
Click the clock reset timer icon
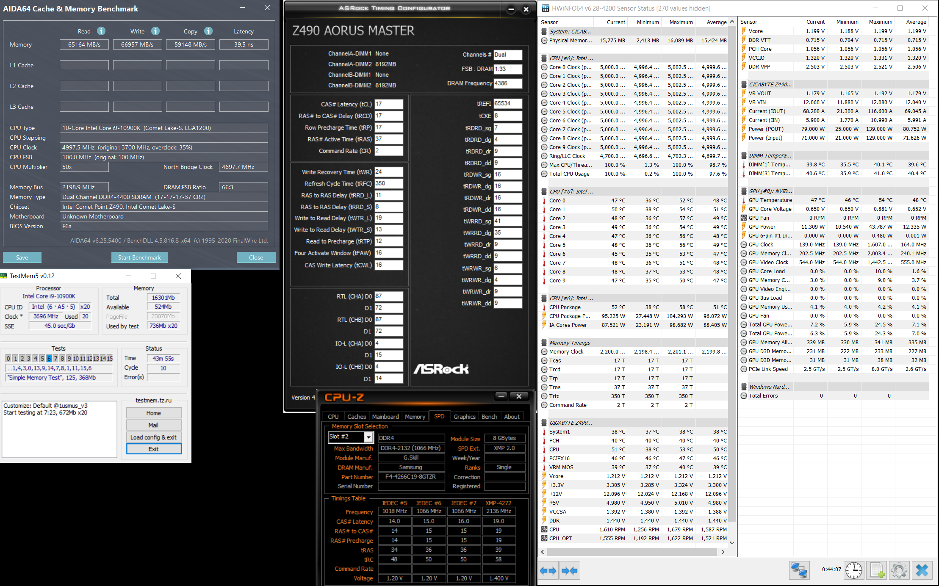point(853,570)
